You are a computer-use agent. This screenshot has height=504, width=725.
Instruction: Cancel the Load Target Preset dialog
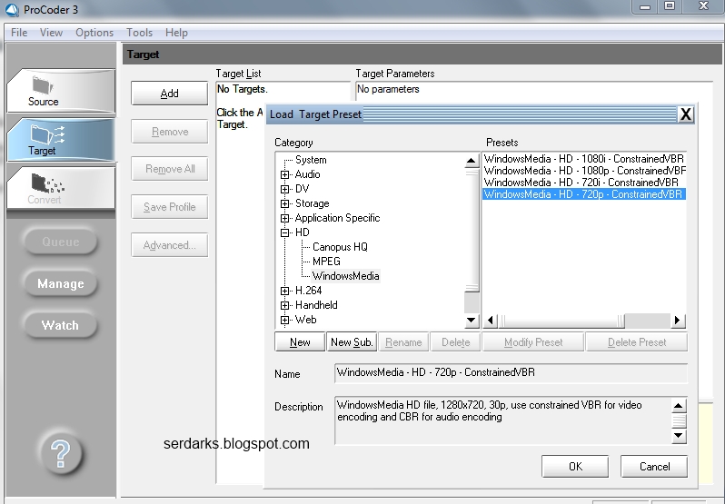654,467
